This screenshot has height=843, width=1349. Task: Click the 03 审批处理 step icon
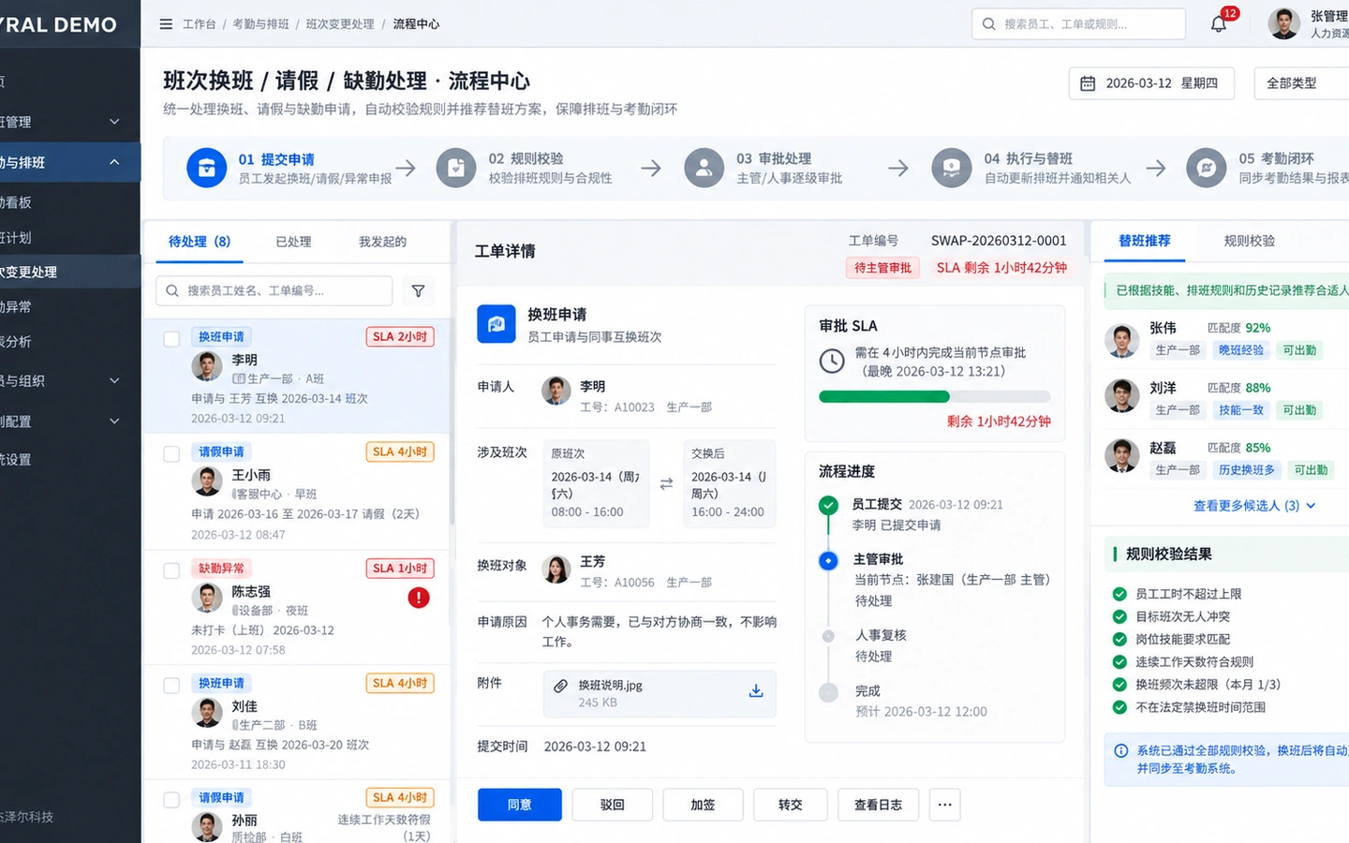(x=704, y=169)
